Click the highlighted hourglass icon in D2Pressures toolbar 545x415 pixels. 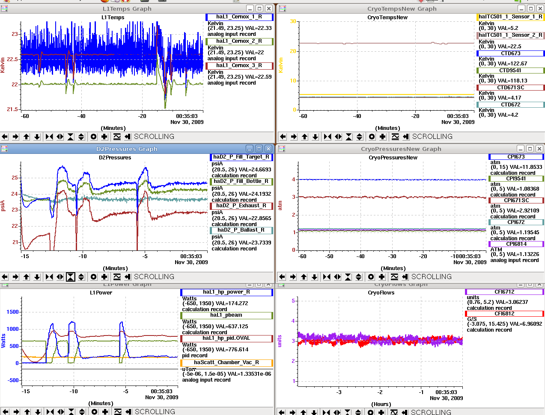coord(71,277)
